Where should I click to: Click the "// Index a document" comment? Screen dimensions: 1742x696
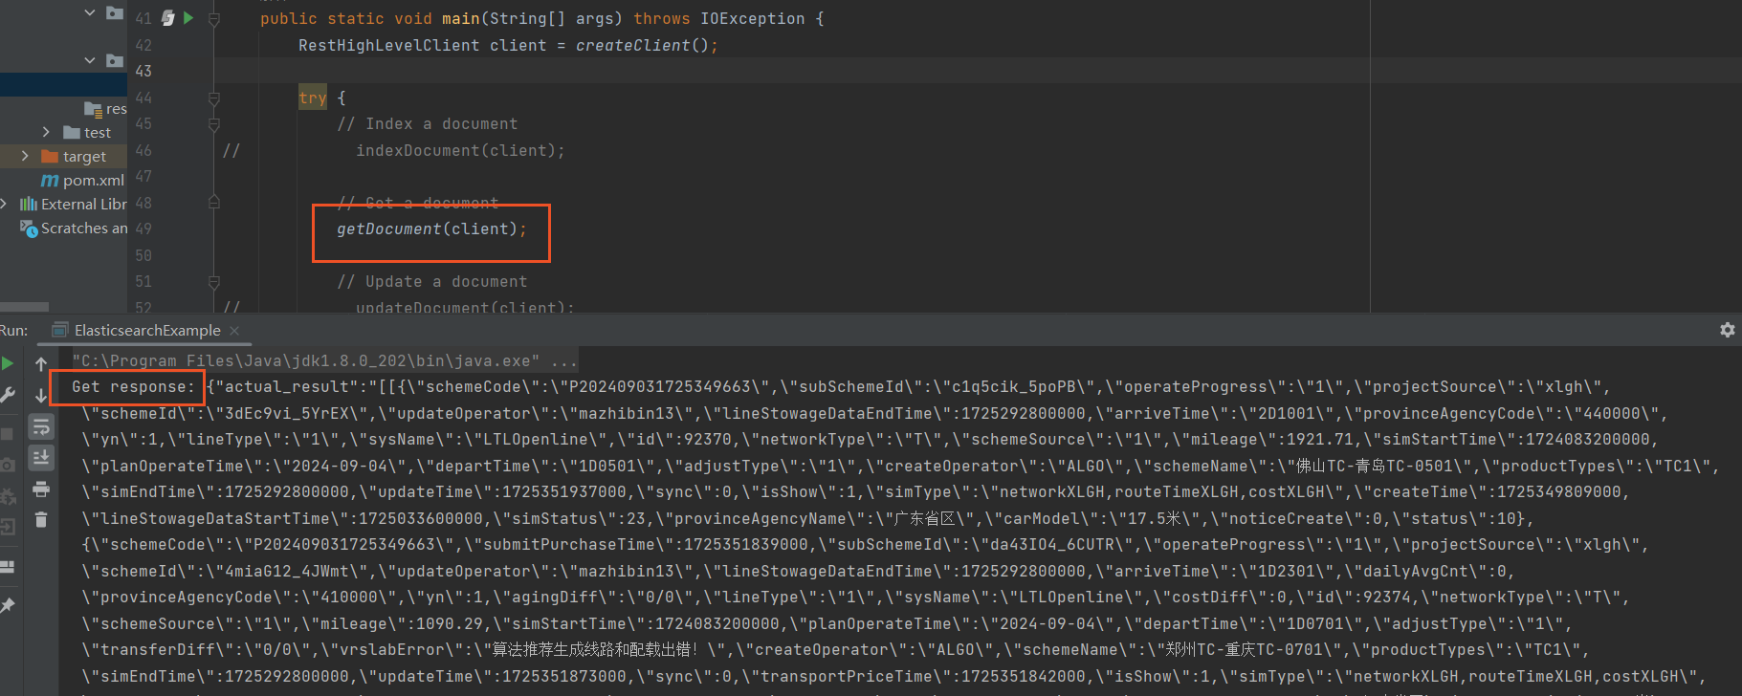click(x=428, y=123)
